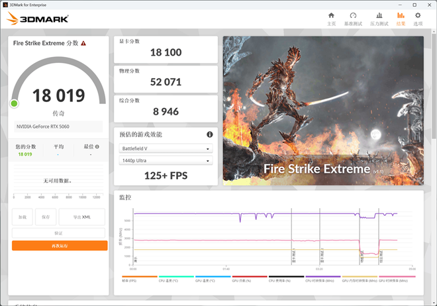
Task: Open the 压力测试 stress test section
Action: 379,19
